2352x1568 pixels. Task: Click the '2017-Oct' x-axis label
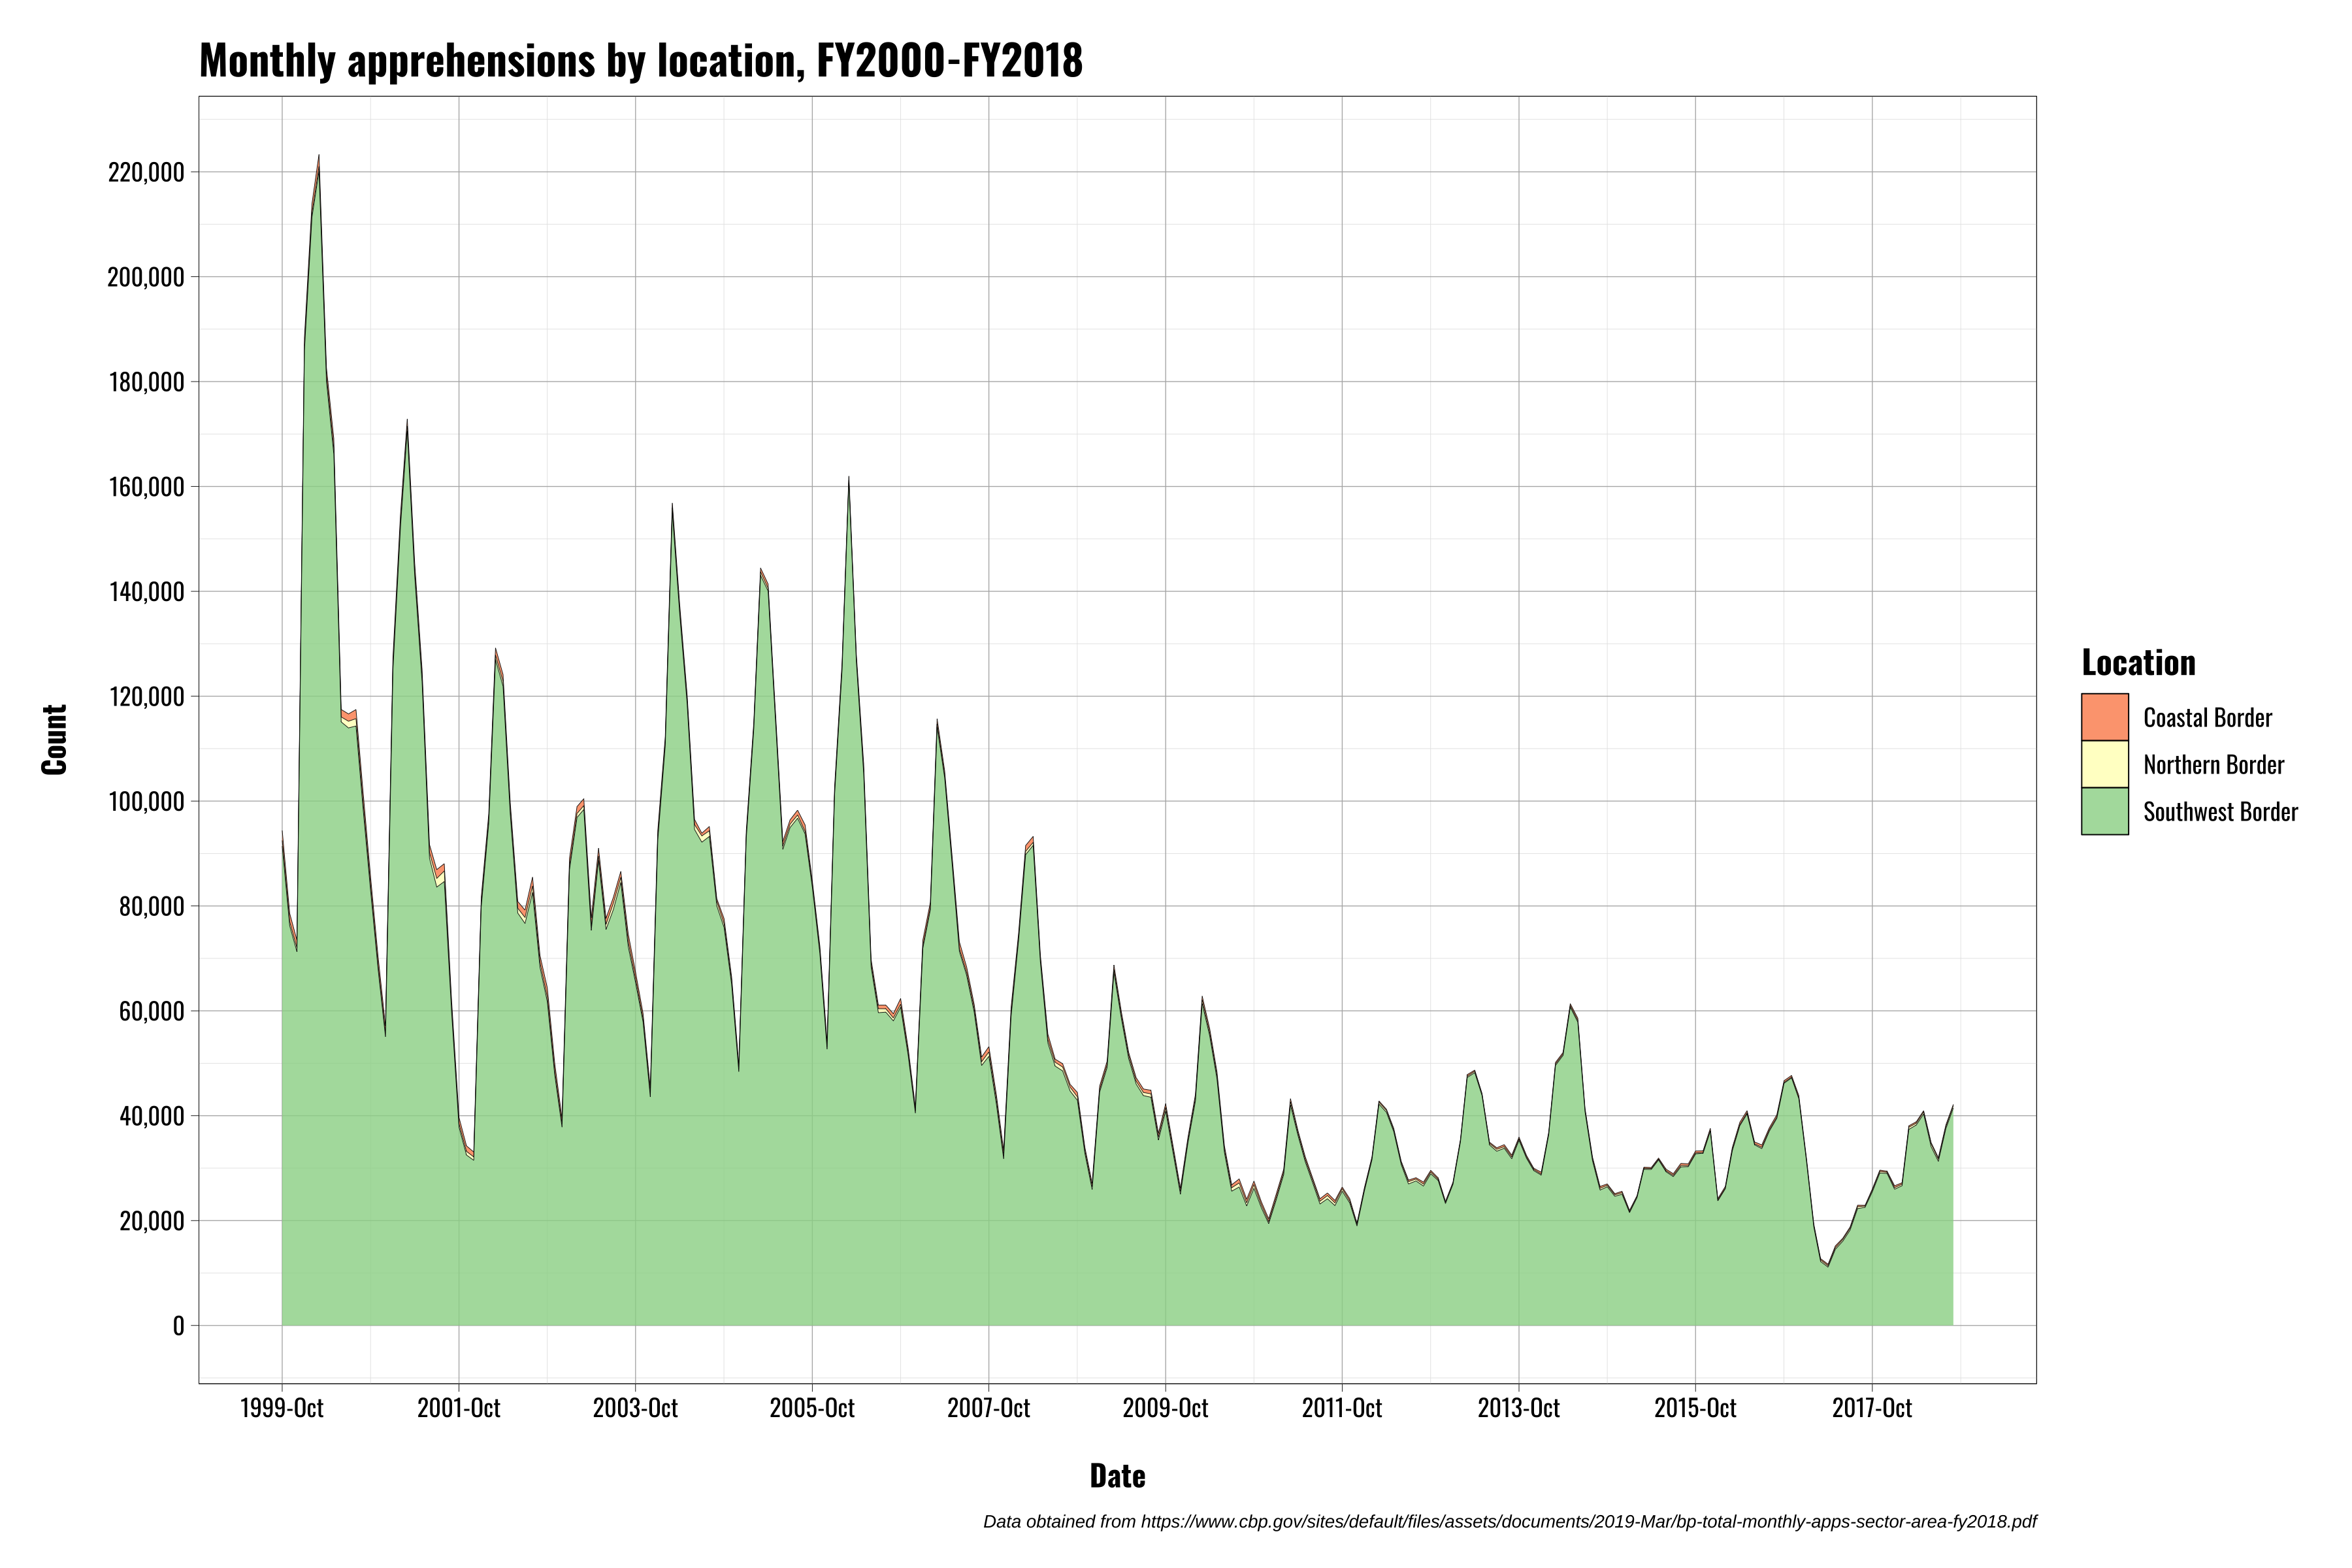click(1872, 1408)
